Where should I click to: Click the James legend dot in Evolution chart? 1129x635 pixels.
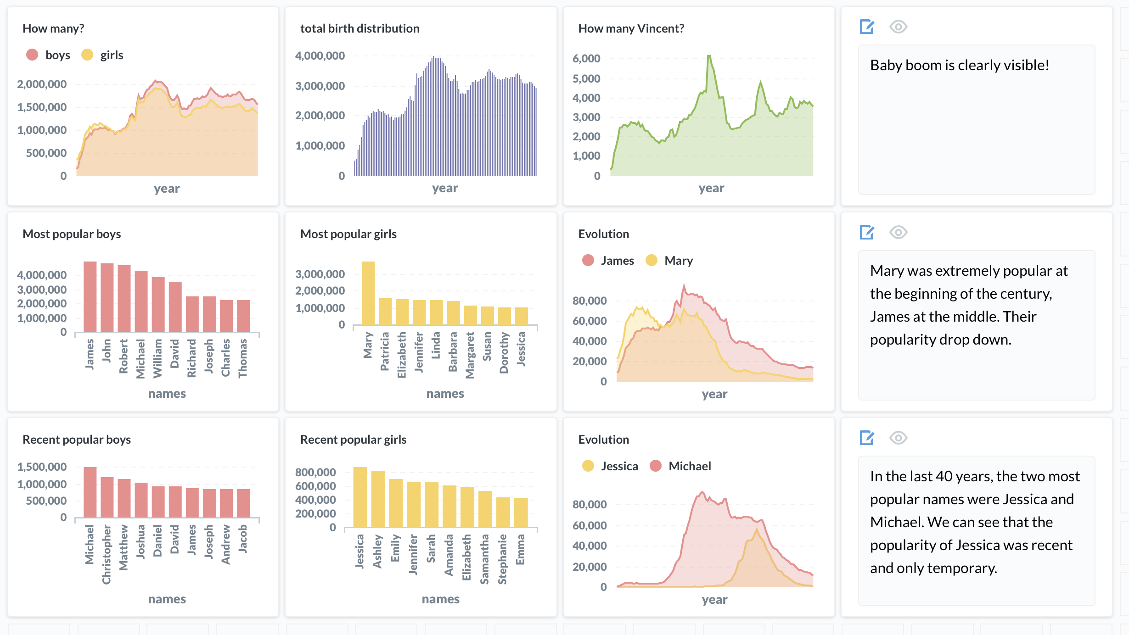[588, 261]
